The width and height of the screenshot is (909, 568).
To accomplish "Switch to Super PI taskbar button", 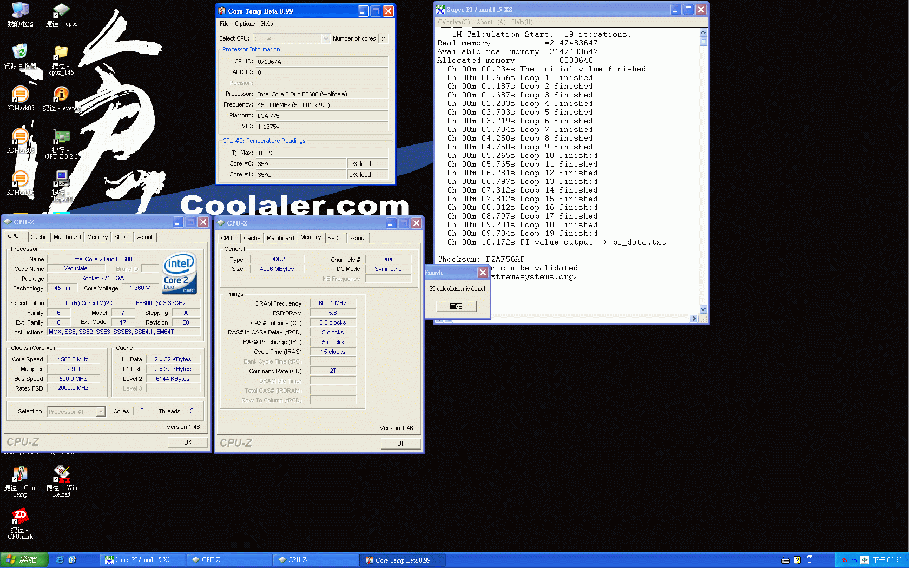I will 143,560.
